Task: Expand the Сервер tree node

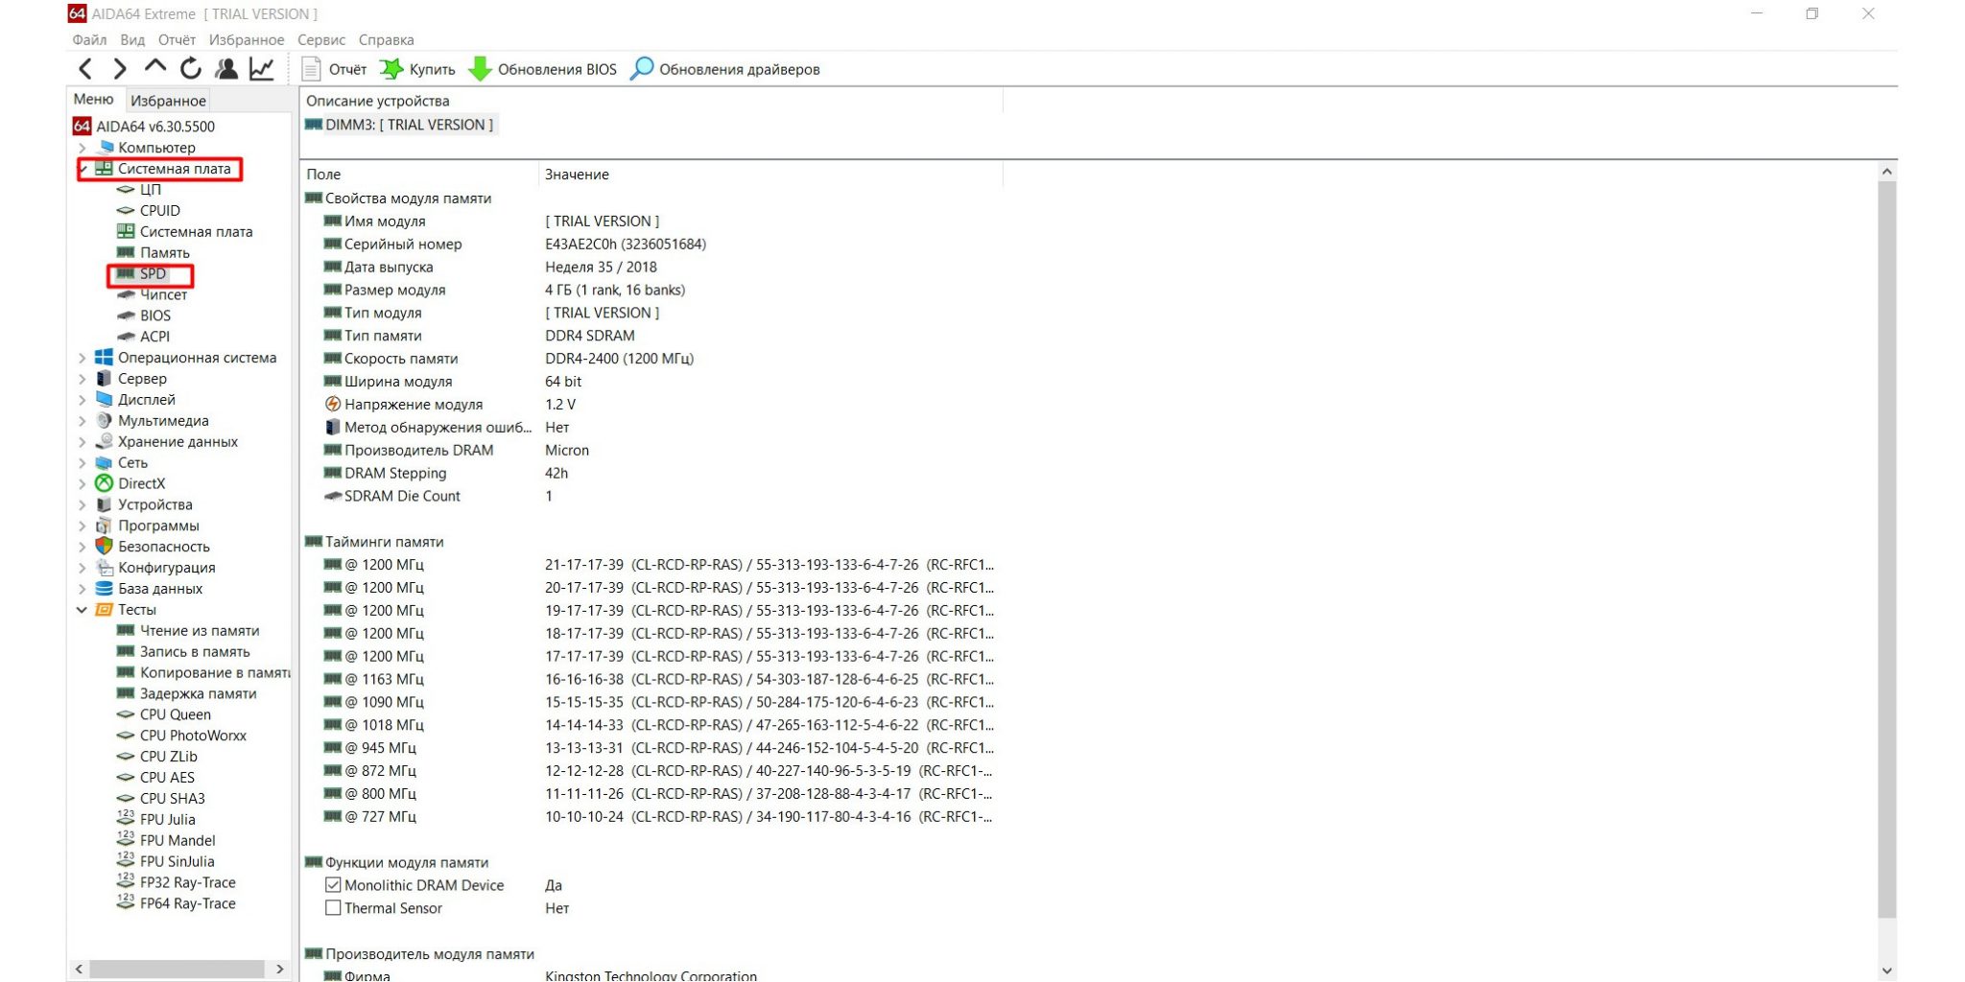Action: 83,379
